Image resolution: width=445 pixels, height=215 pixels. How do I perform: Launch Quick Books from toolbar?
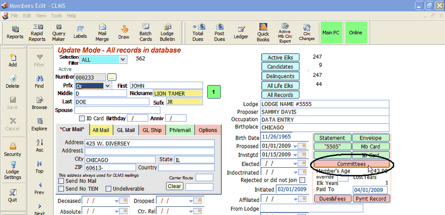[263, 32]
